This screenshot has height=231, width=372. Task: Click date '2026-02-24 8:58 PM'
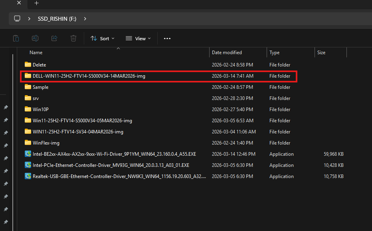pyautogui.click(x=232, y=65)
